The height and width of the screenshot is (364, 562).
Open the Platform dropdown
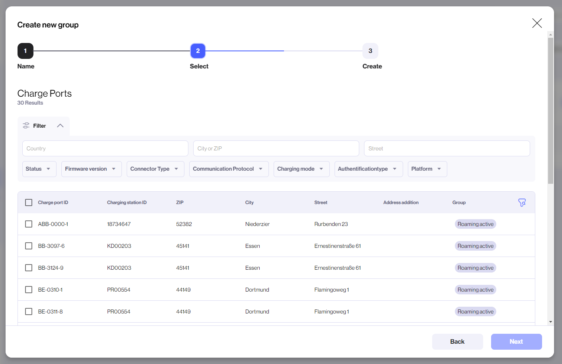(x=427, y=169)
